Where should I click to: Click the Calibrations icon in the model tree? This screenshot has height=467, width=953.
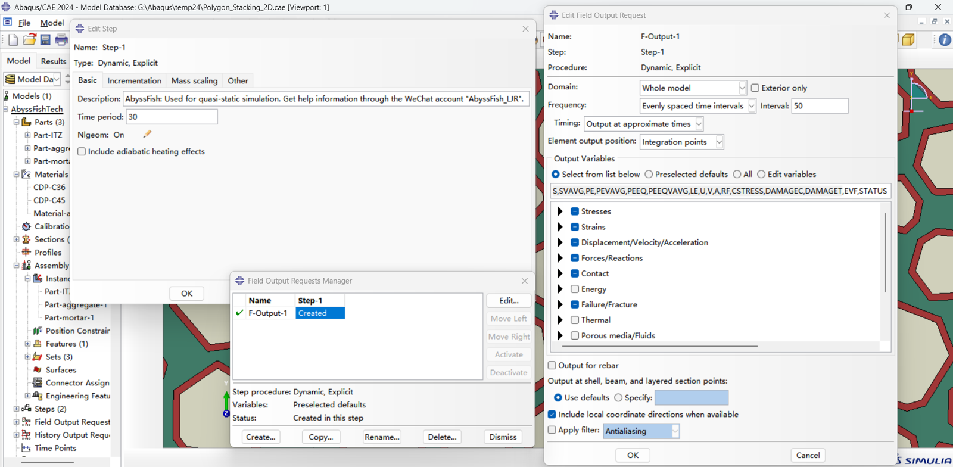pos(26,226)
